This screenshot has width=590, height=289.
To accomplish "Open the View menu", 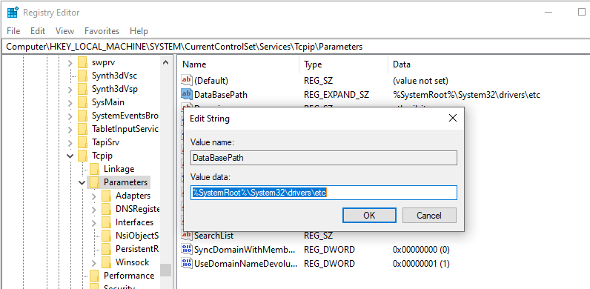I will click(x=64, y=31).
